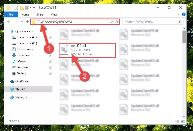
Task: Click the pin icon next to Pictures
Action: (x=50, y=67)
